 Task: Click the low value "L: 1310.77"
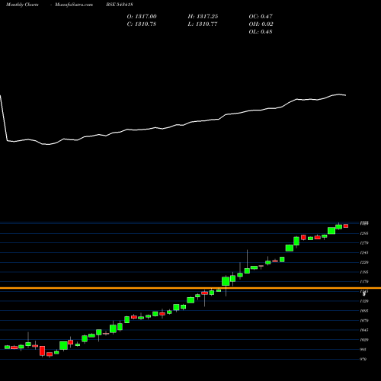[203, 24]
